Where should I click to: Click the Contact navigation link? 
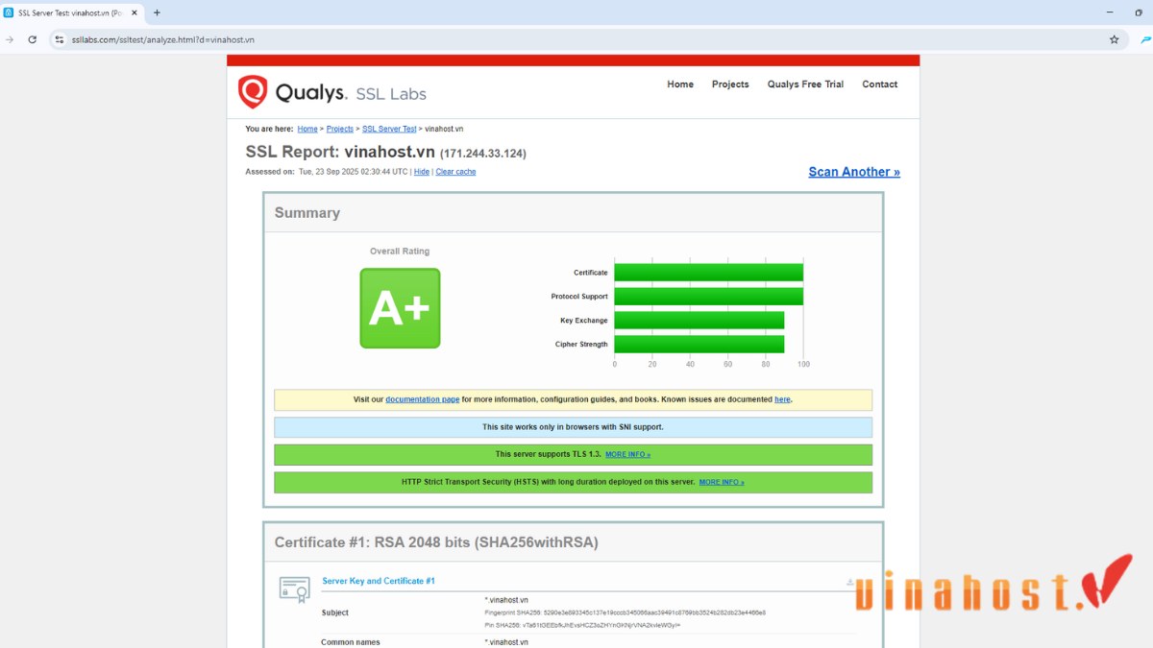[879, 84]
